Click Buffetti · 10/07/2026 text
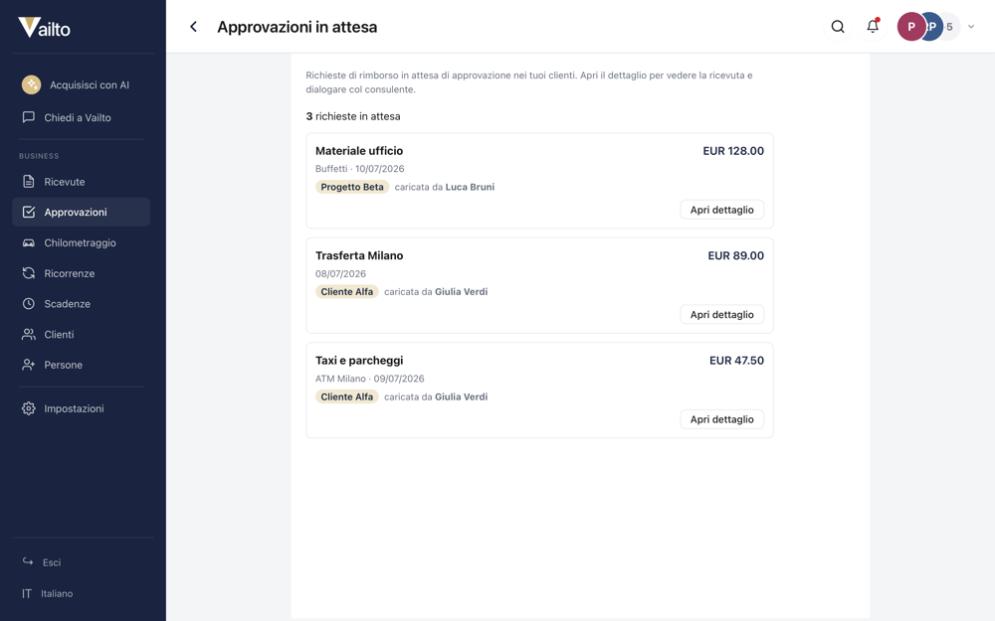Screen dimensions: 995x621 coord(360,169)
